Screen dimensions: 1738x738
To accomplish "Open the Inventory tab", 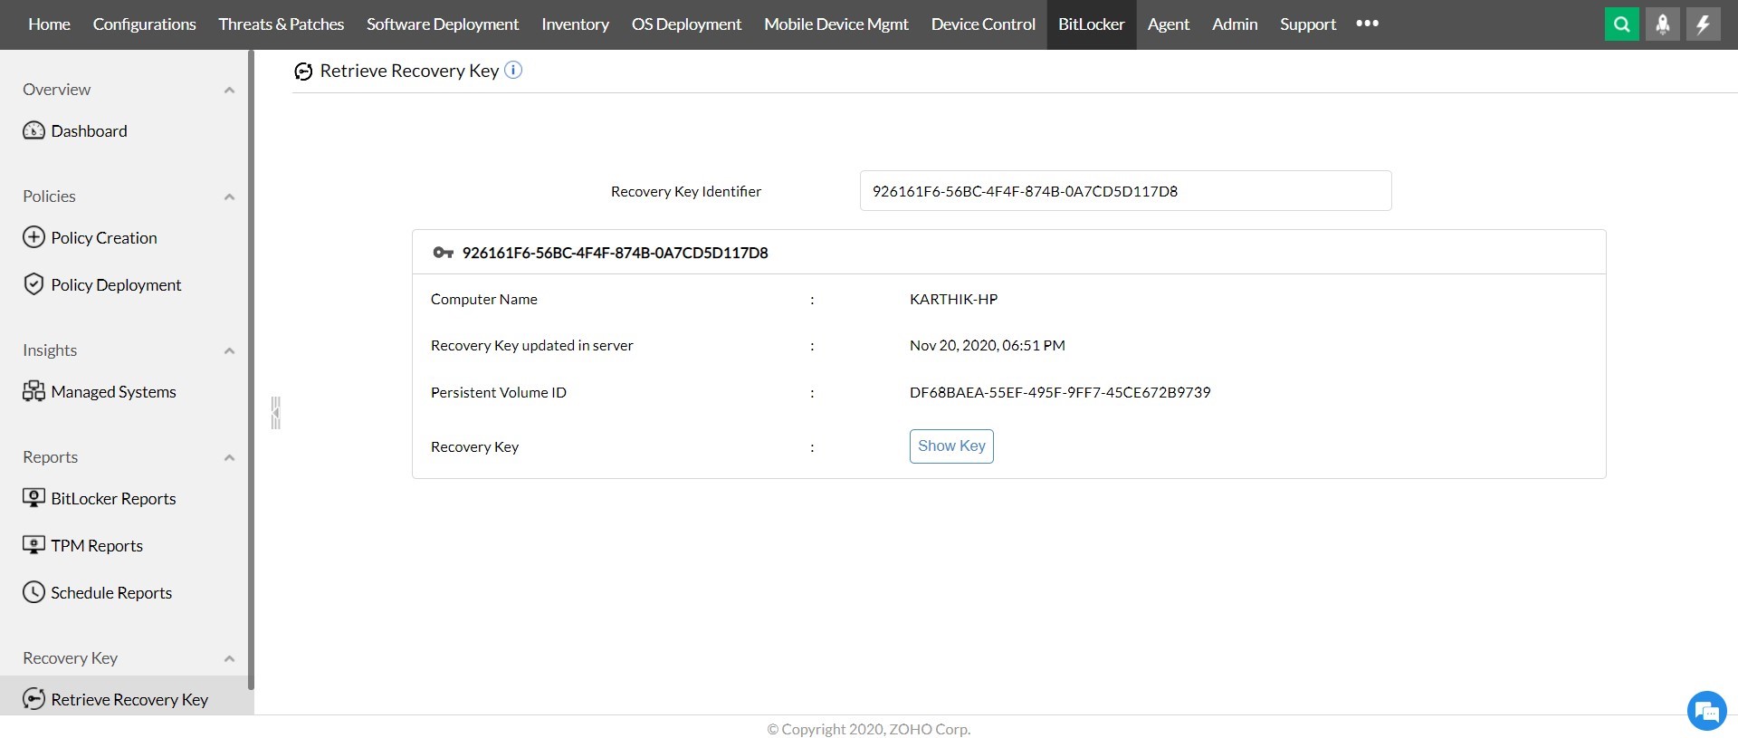I will [x=575, y=24].
